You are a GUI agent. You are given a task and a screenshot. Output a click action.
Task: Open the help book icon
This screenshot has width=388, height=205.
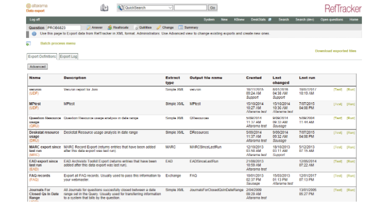pos(104,8)
